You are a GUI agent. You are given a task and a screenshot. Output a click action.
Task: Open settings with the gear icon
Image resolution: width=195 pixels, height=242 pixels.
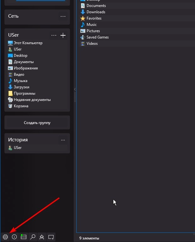5,237
